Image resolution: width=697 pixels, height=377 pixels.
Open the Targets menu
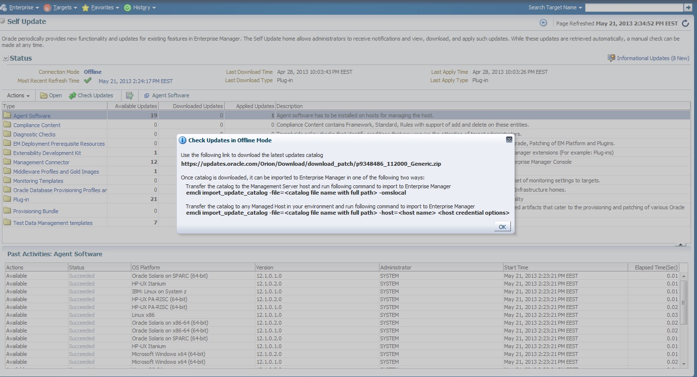[x=61, y=7]
